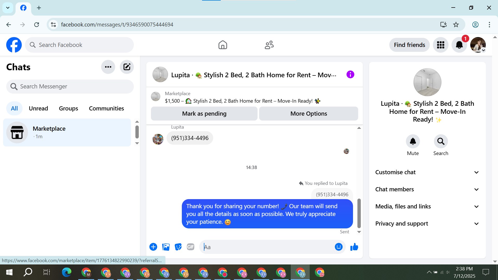
Task: Click the Search Messenger field
Action: 70,86
